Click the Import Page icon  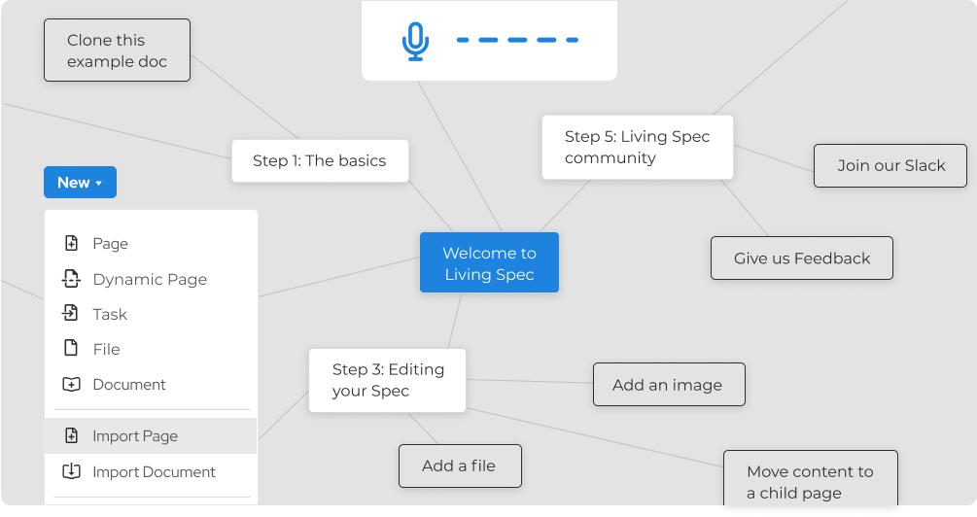[x=71, y=436]
